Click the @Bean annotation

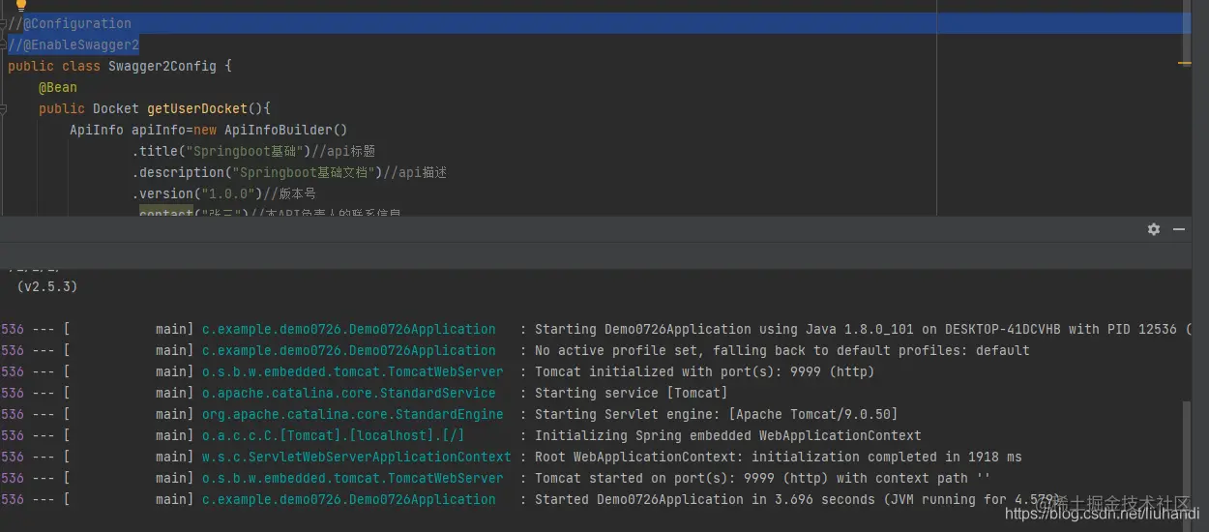(x=58, y=87)
